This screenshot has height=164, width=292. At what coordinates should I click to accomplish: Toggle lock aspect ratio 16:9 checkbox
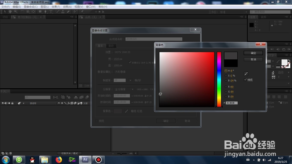pos(130,62)
